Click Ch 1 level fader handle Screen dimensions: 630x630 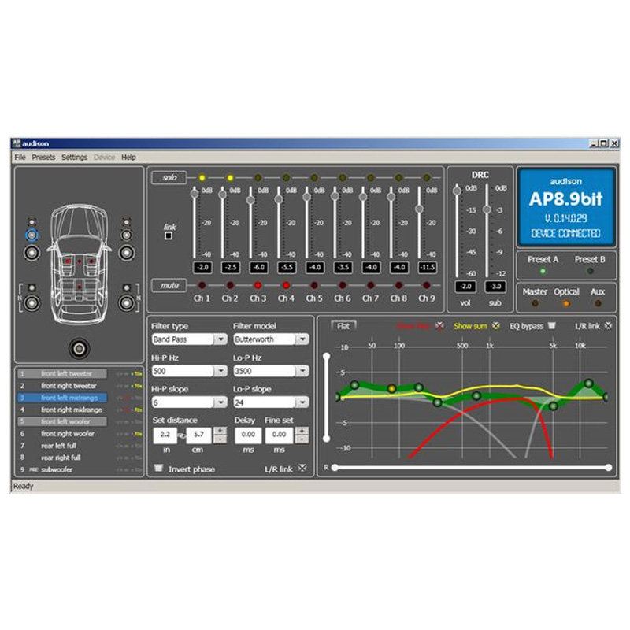(x=195, y=194)
